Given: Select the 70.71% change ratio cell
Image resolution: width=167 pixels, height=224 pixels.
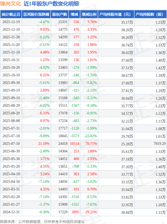Looking at the screenshot, I should pos(91,143).
